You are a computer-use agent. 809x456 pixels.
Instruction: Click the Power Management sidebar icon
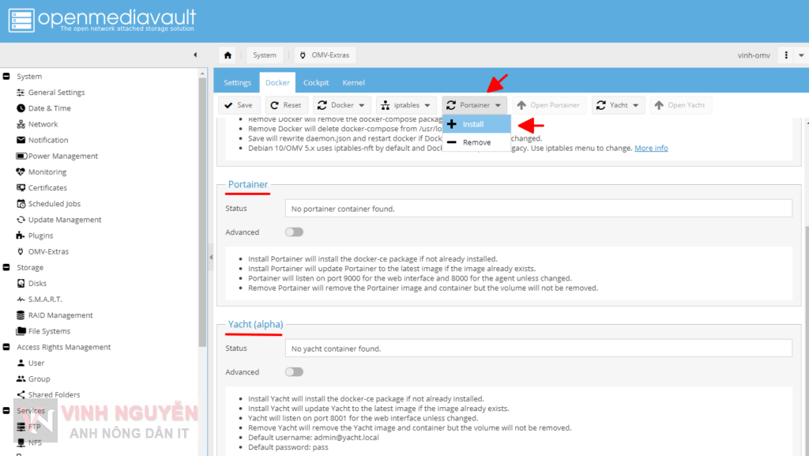tap(21, 156)
